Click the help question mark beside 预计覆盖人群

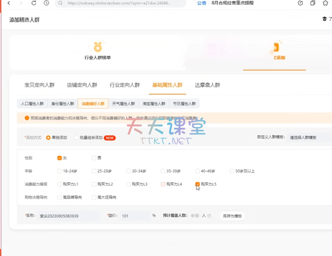209,216
